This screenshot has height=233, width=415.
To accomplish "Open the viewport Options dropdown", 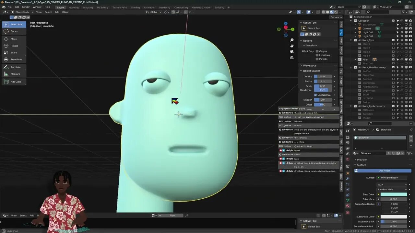I will pyautogui.click(x=335, y=17).
